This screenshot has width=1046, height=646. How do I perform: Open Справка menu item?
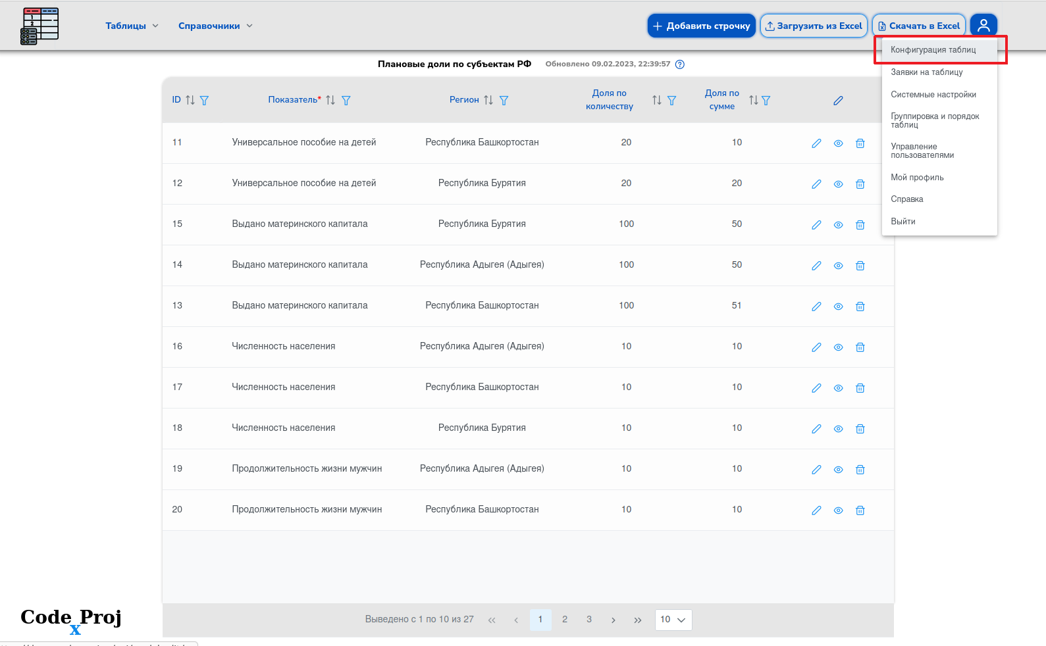point(939,199)
